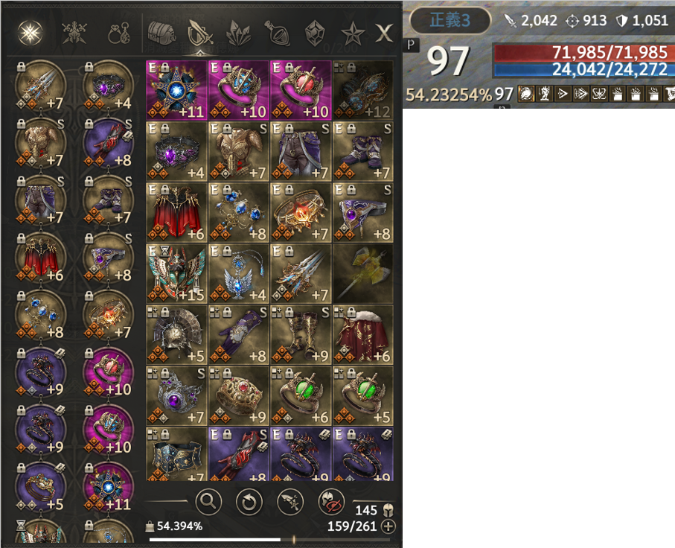The width and height of the screenshot is (675, 548).
Task: Select the glowing compass star icon
Action: coord(30,33)
